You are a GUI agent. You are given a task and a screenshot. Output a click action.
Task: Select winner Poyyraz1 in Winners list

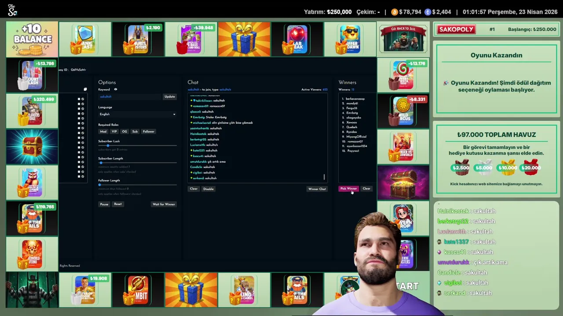coord(353,151)
